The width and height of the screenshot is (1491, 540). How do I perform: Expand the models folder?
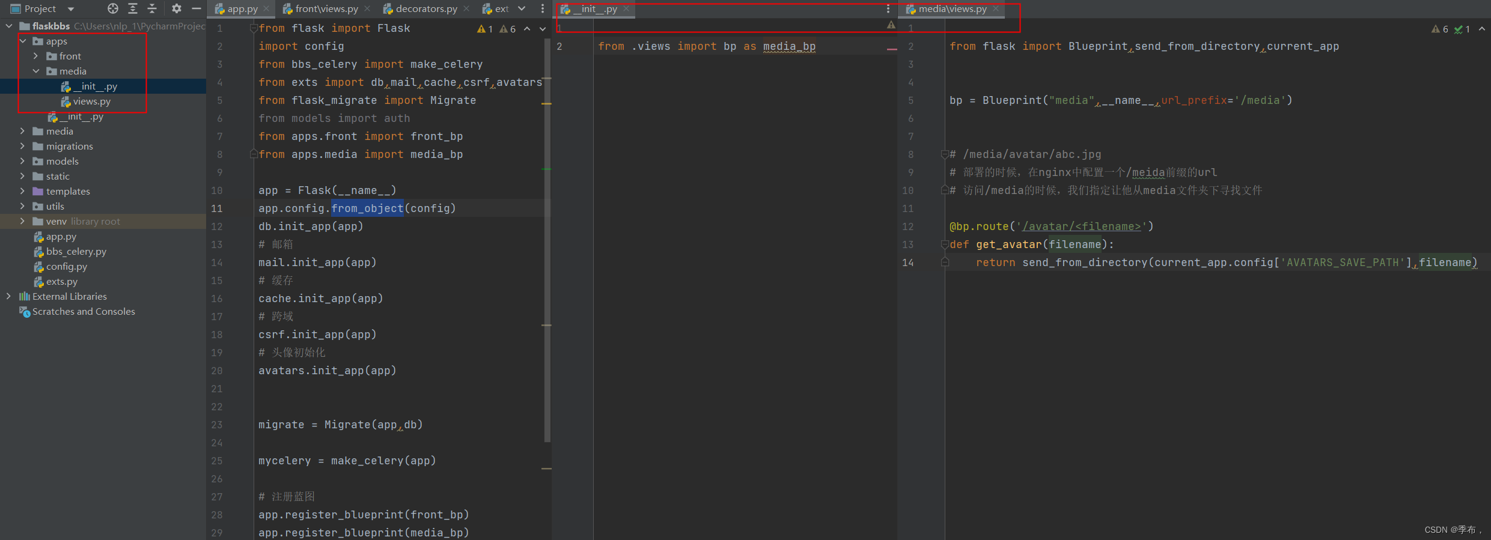tap(23, 161)
